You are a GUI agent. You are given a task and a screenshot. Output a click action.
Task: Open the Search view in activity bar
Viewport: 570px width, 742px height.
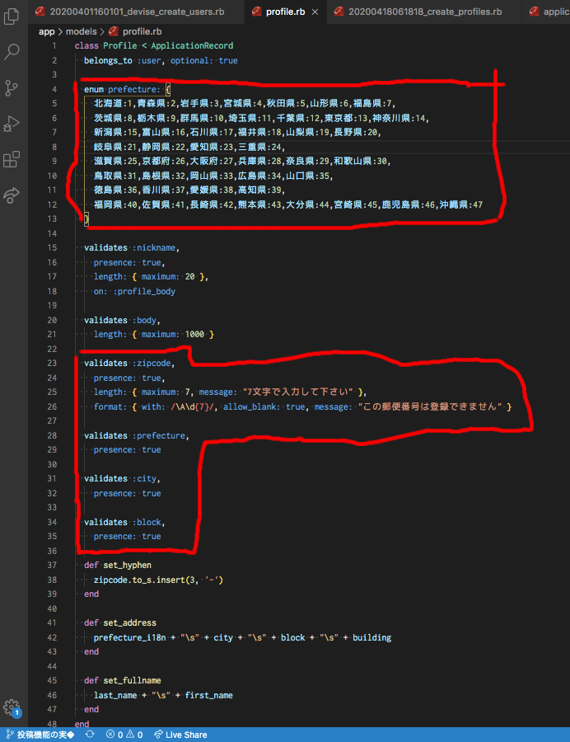point(12,51)
